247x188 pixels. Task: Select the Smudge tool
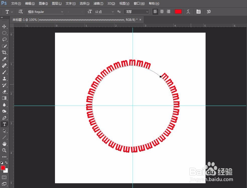pos(4,111)
